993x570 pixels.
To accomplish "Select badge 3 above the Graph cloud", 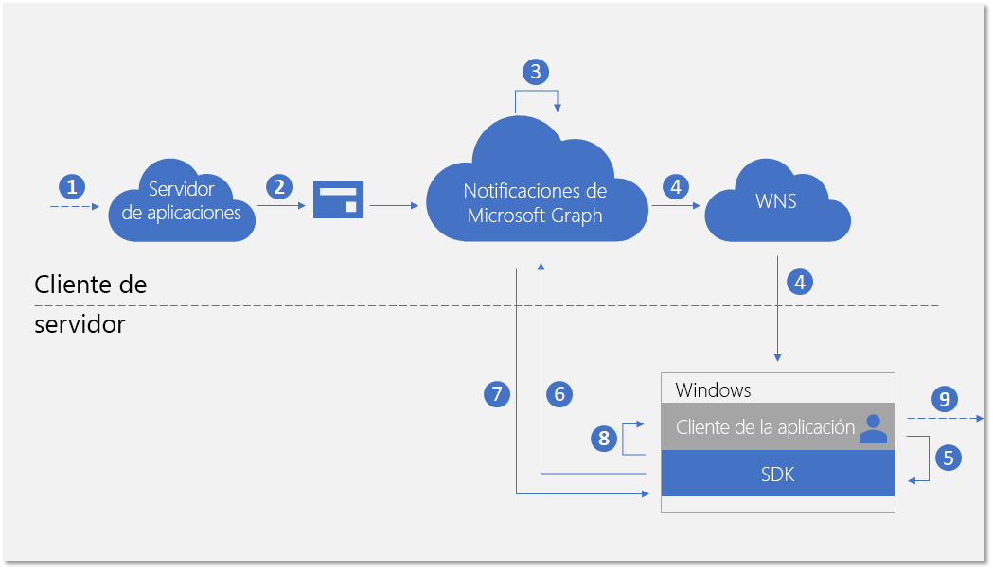I will tap(536, 71).
